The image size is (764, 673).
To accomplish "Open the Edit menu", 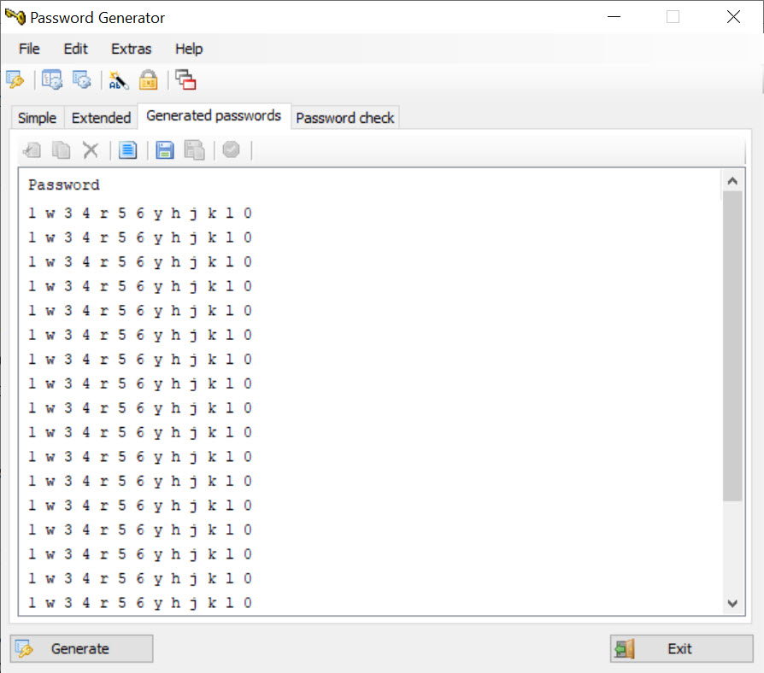I will tap(75, 49).
